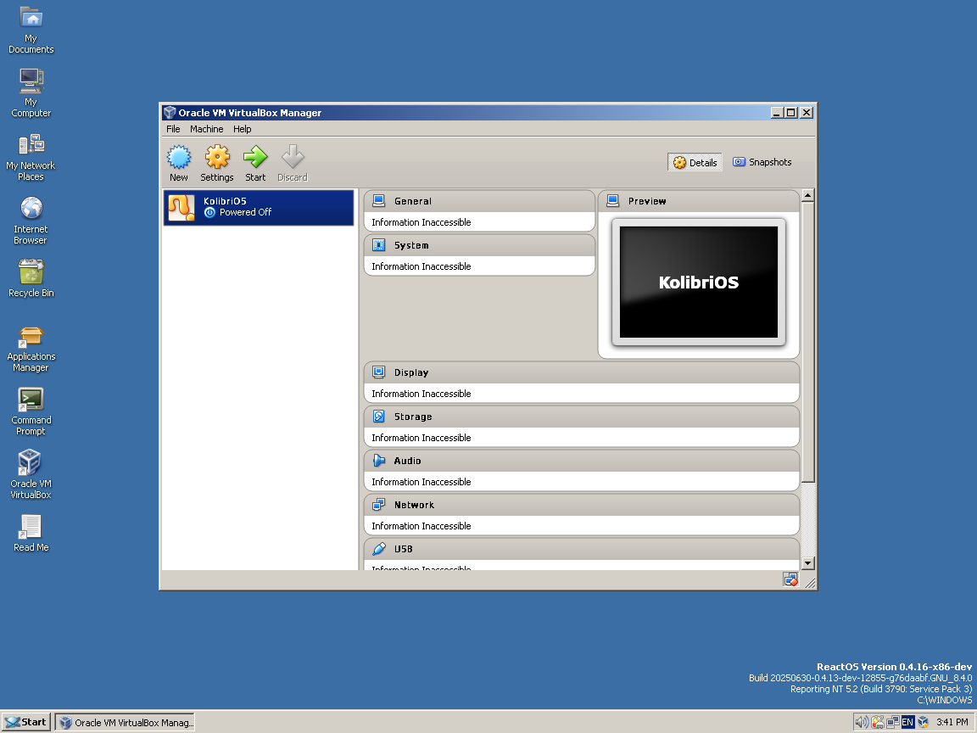
Task: Open the Oracle VM VirtualBox desktop shortcut
Action: point(31,475)
